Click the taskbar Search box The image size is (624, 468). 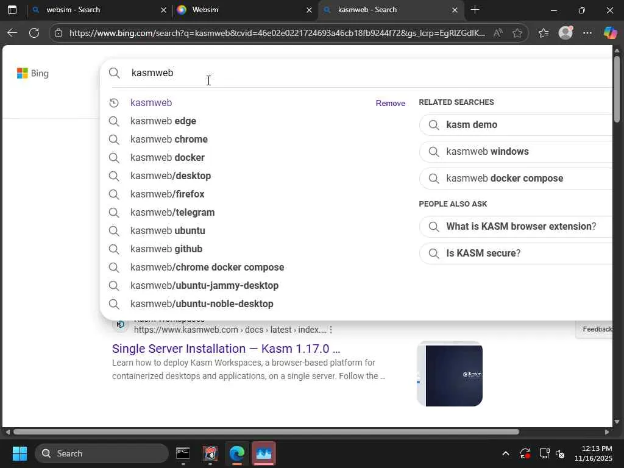(102, 453)
